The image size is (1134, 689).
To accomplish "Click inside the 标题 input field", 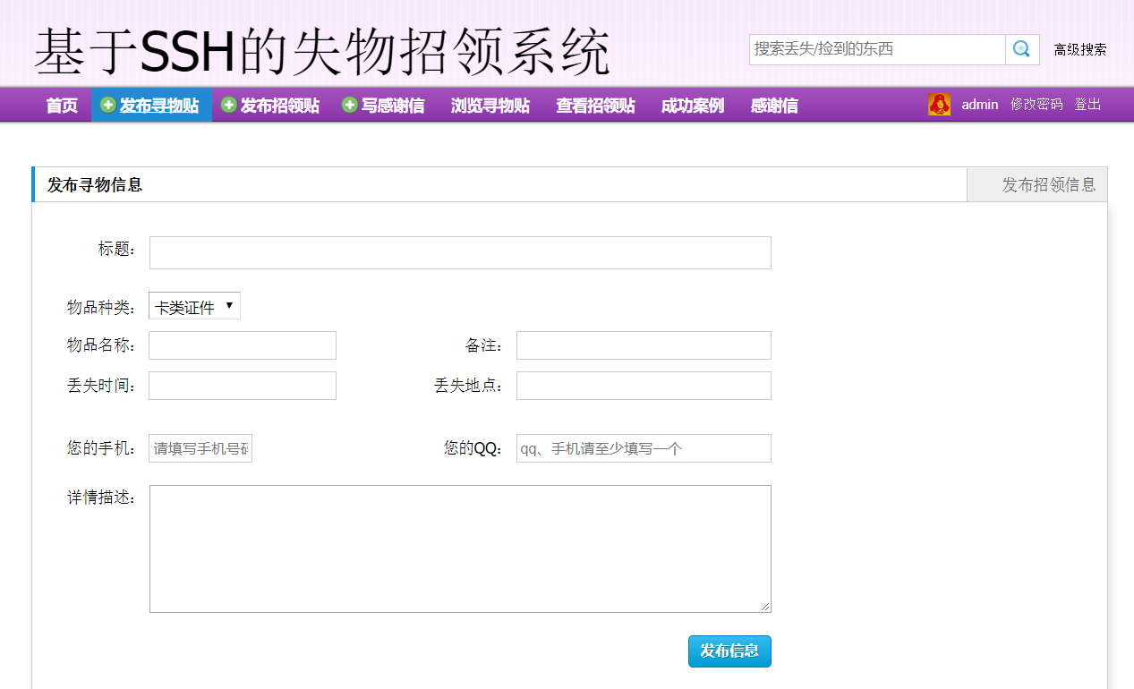I will [x=460, y=251].
